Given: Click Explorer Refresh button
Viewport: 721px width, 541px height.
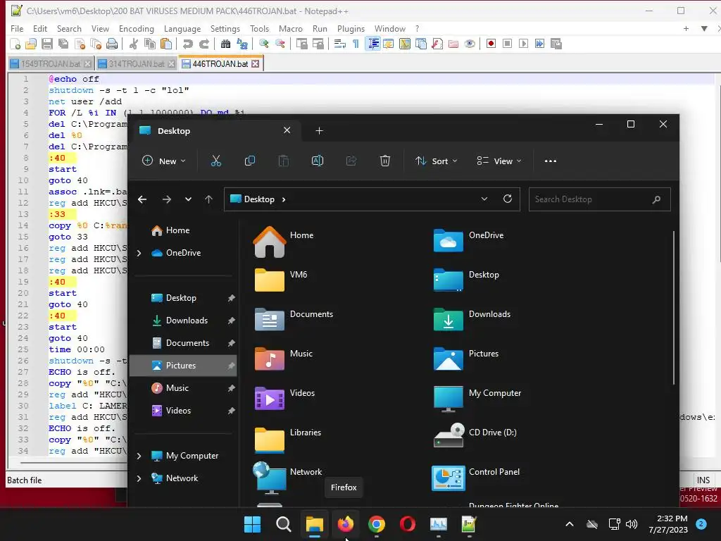Looking at the screenshot, I should [x=508, y=199].
